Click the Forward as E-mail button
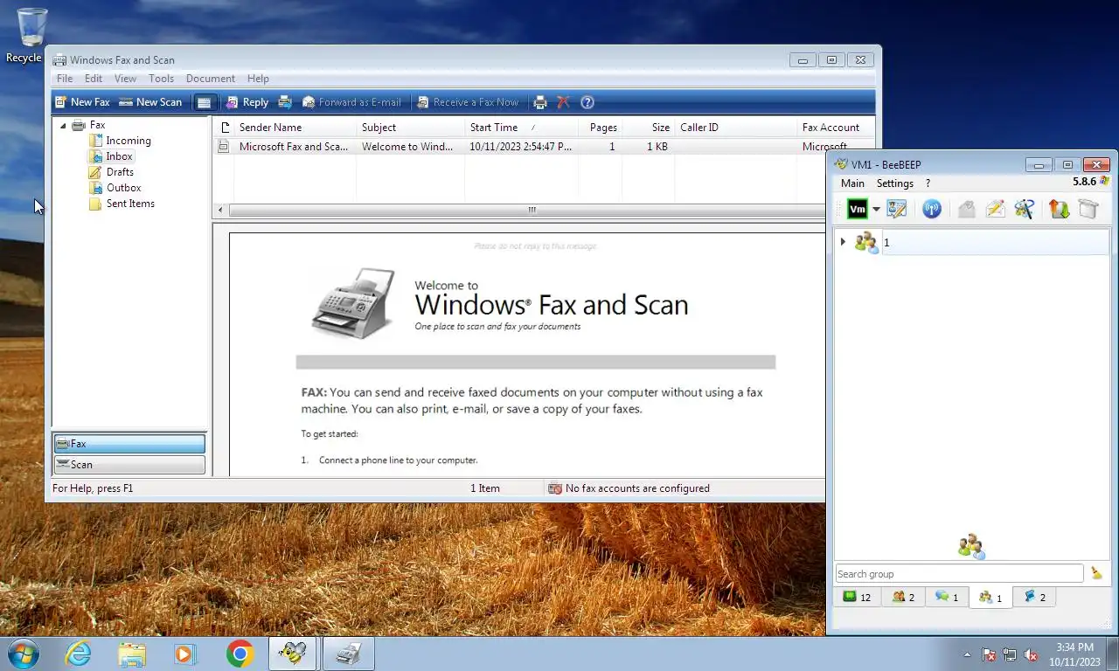The width and height of the screenshot is (1119, 671). (351, 102)
